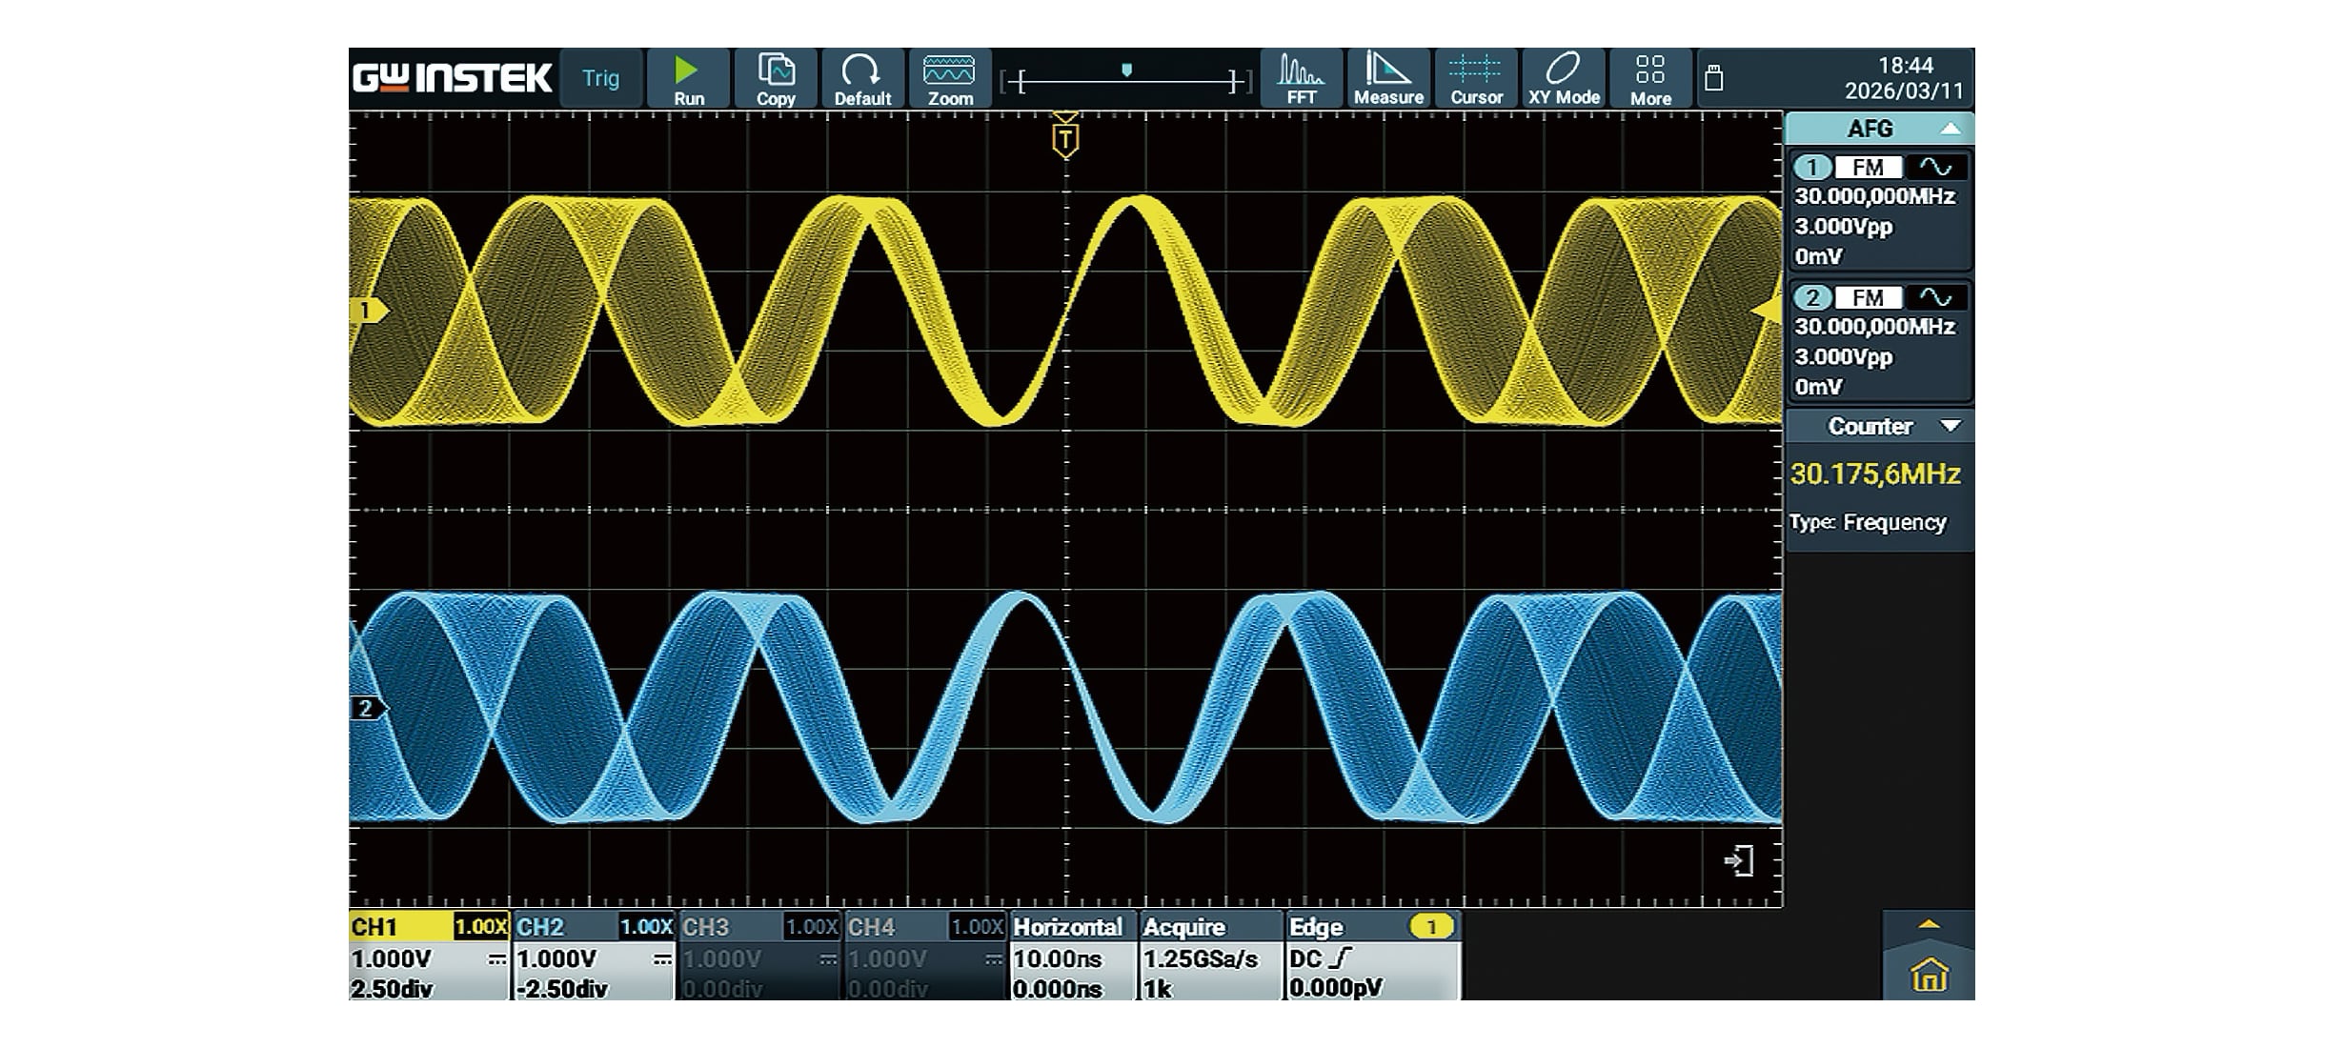Click the side menu exit arrow icon

(1739, 861)
